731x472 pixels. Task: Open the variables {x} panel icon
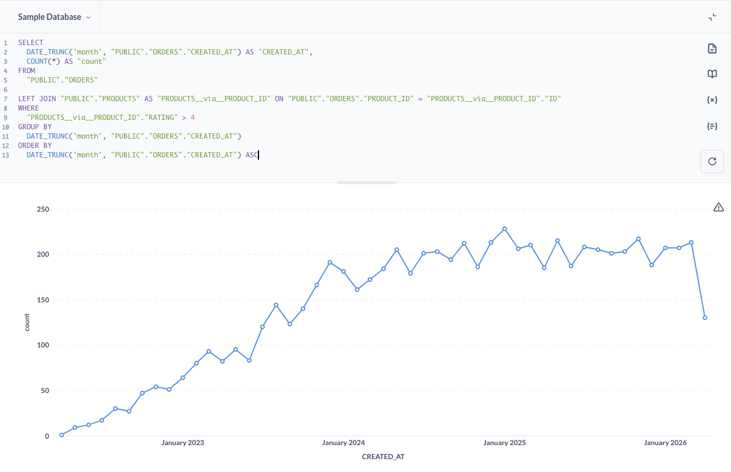(712, 100)
